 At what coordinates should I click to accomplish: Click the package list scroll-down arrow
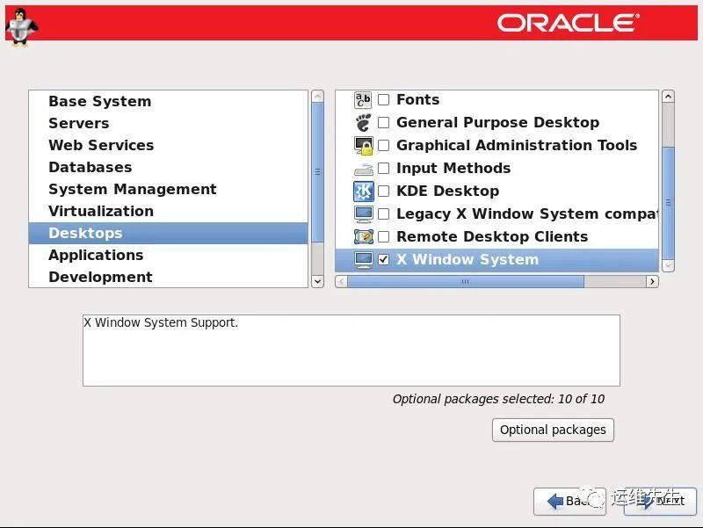pos(668,265)
